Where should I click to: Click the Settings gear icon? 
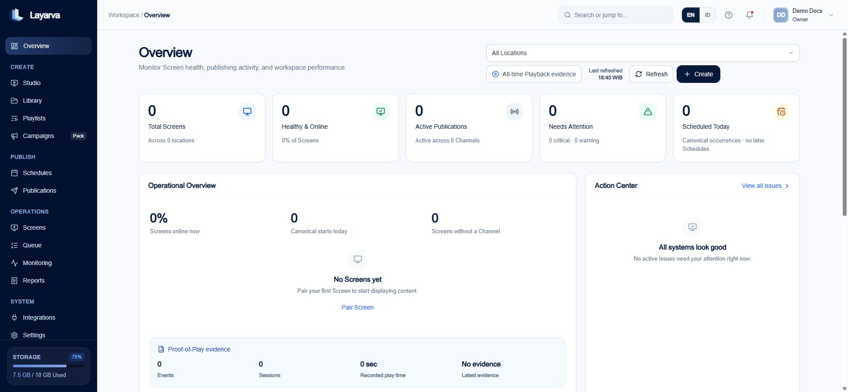pyautogui.click(x=15, y=335)
